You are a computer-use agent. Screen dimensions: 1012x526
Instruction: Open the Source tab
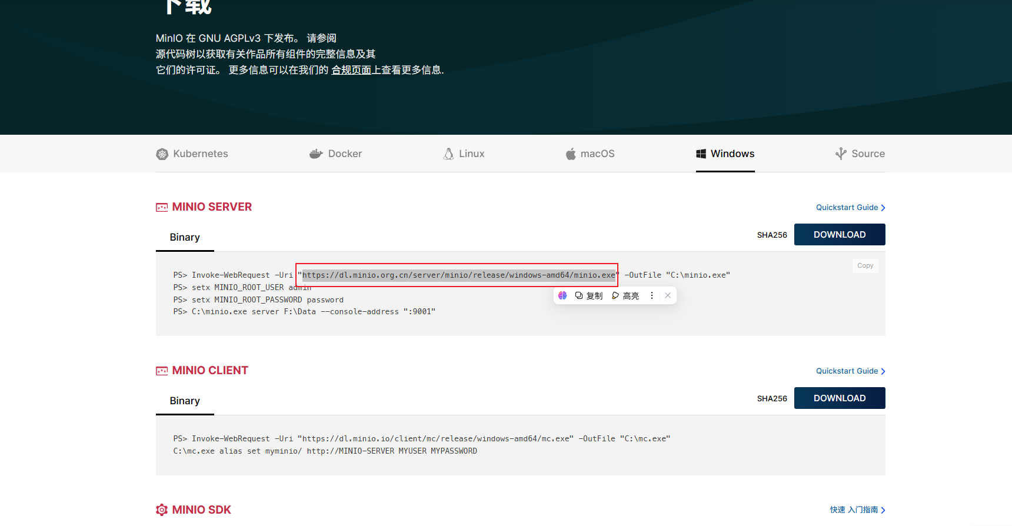860,154
